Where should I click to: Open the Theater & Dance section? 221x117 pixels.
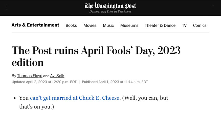pyautogui.click(x=160, y=25)
